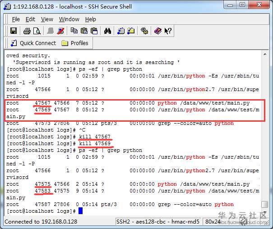Click PID 47587 grep process row
273x229 pixels.
click(120, 204)
